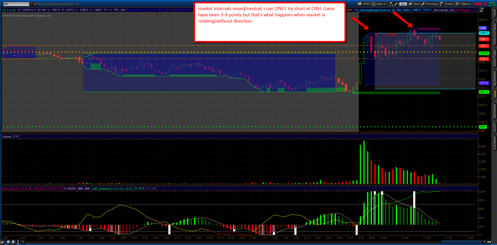Click the horizontal scrollbar thumb at bottom
Screen dimensions: 497x245
pos(461,242)
